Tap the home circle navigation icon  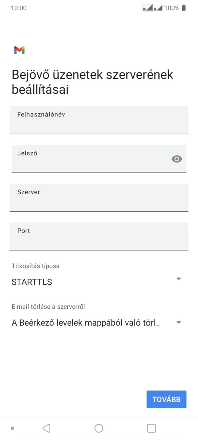(99, 428)
